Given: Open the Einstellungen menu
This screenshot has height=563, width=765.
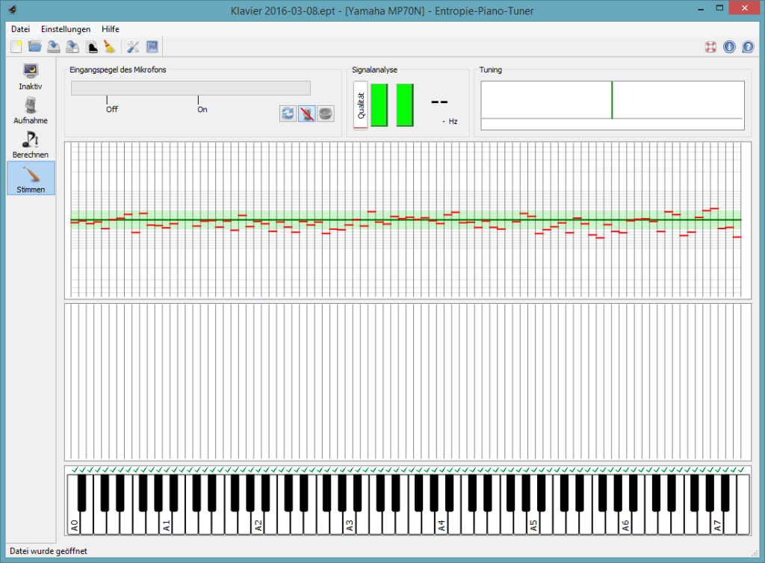Looking at the screenshot, I should pyautogui.click(x=66, y=29).
